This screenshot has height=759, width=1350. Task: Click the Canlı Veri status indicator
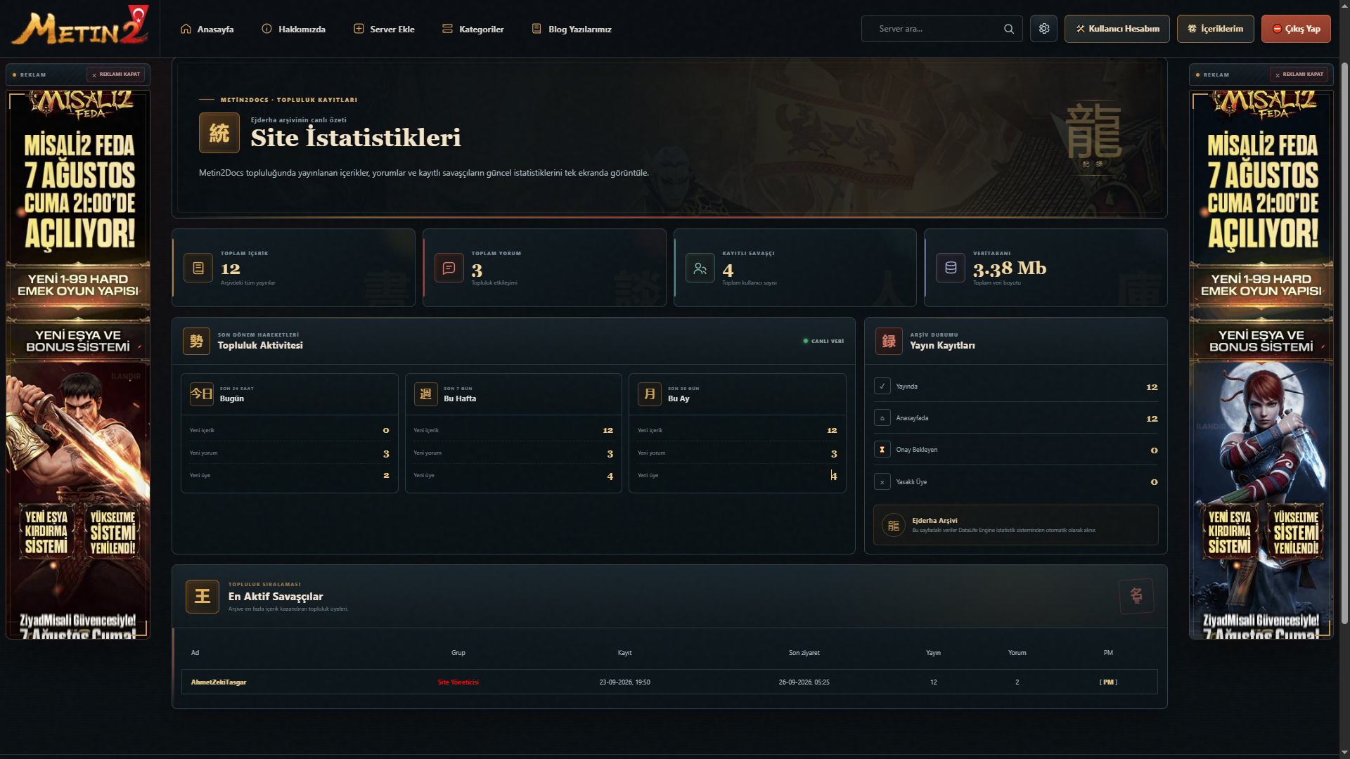823,341
